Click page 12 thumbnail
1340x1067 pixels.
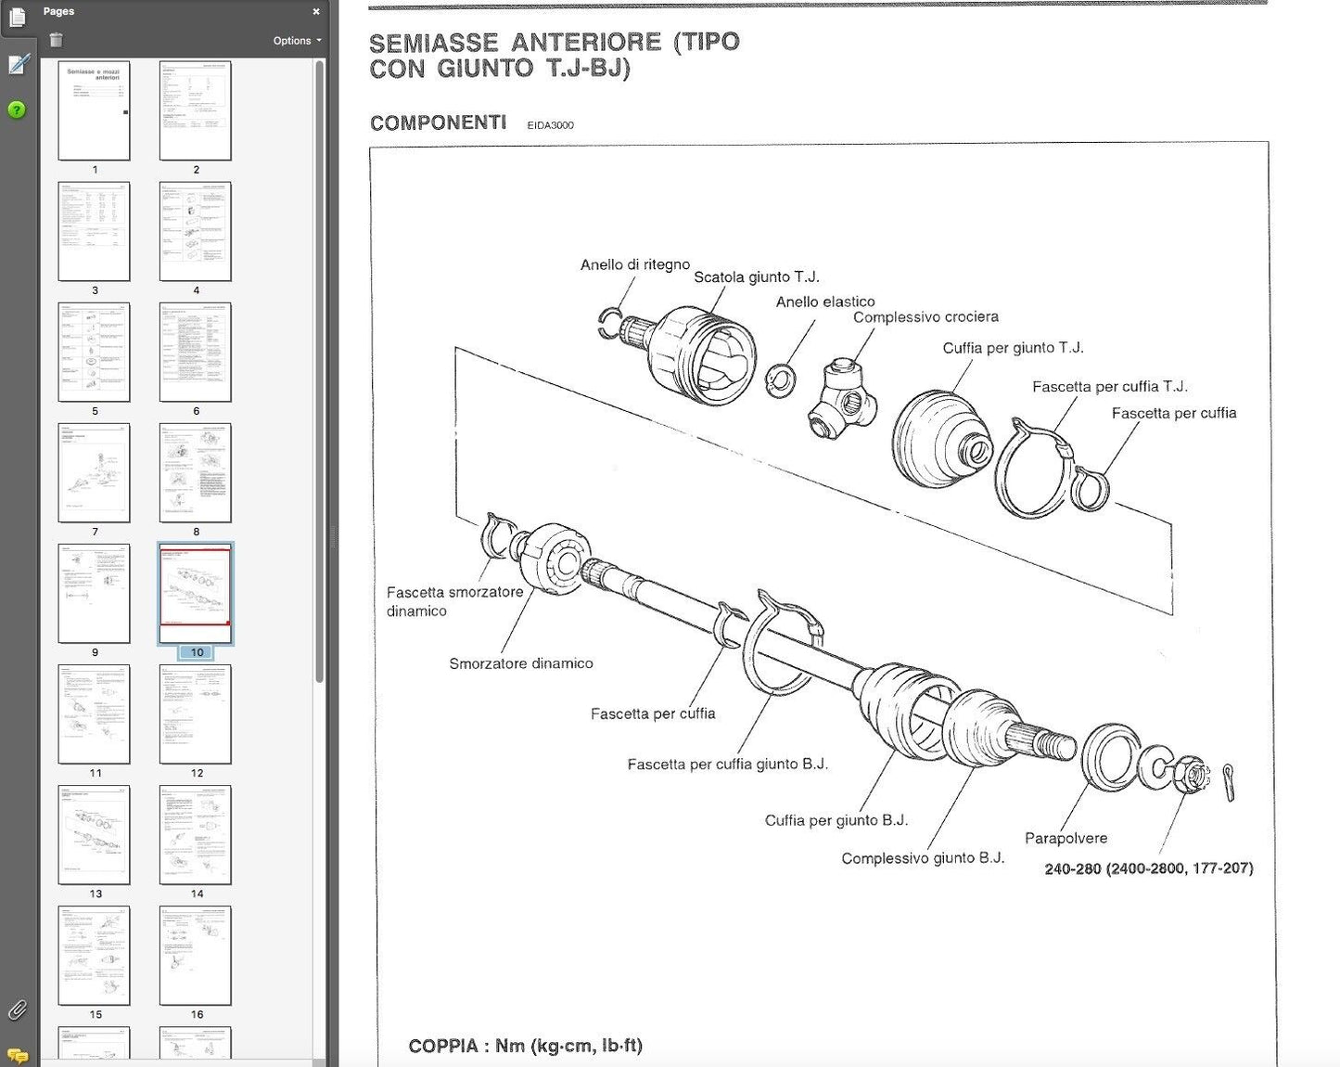(196, 714)
